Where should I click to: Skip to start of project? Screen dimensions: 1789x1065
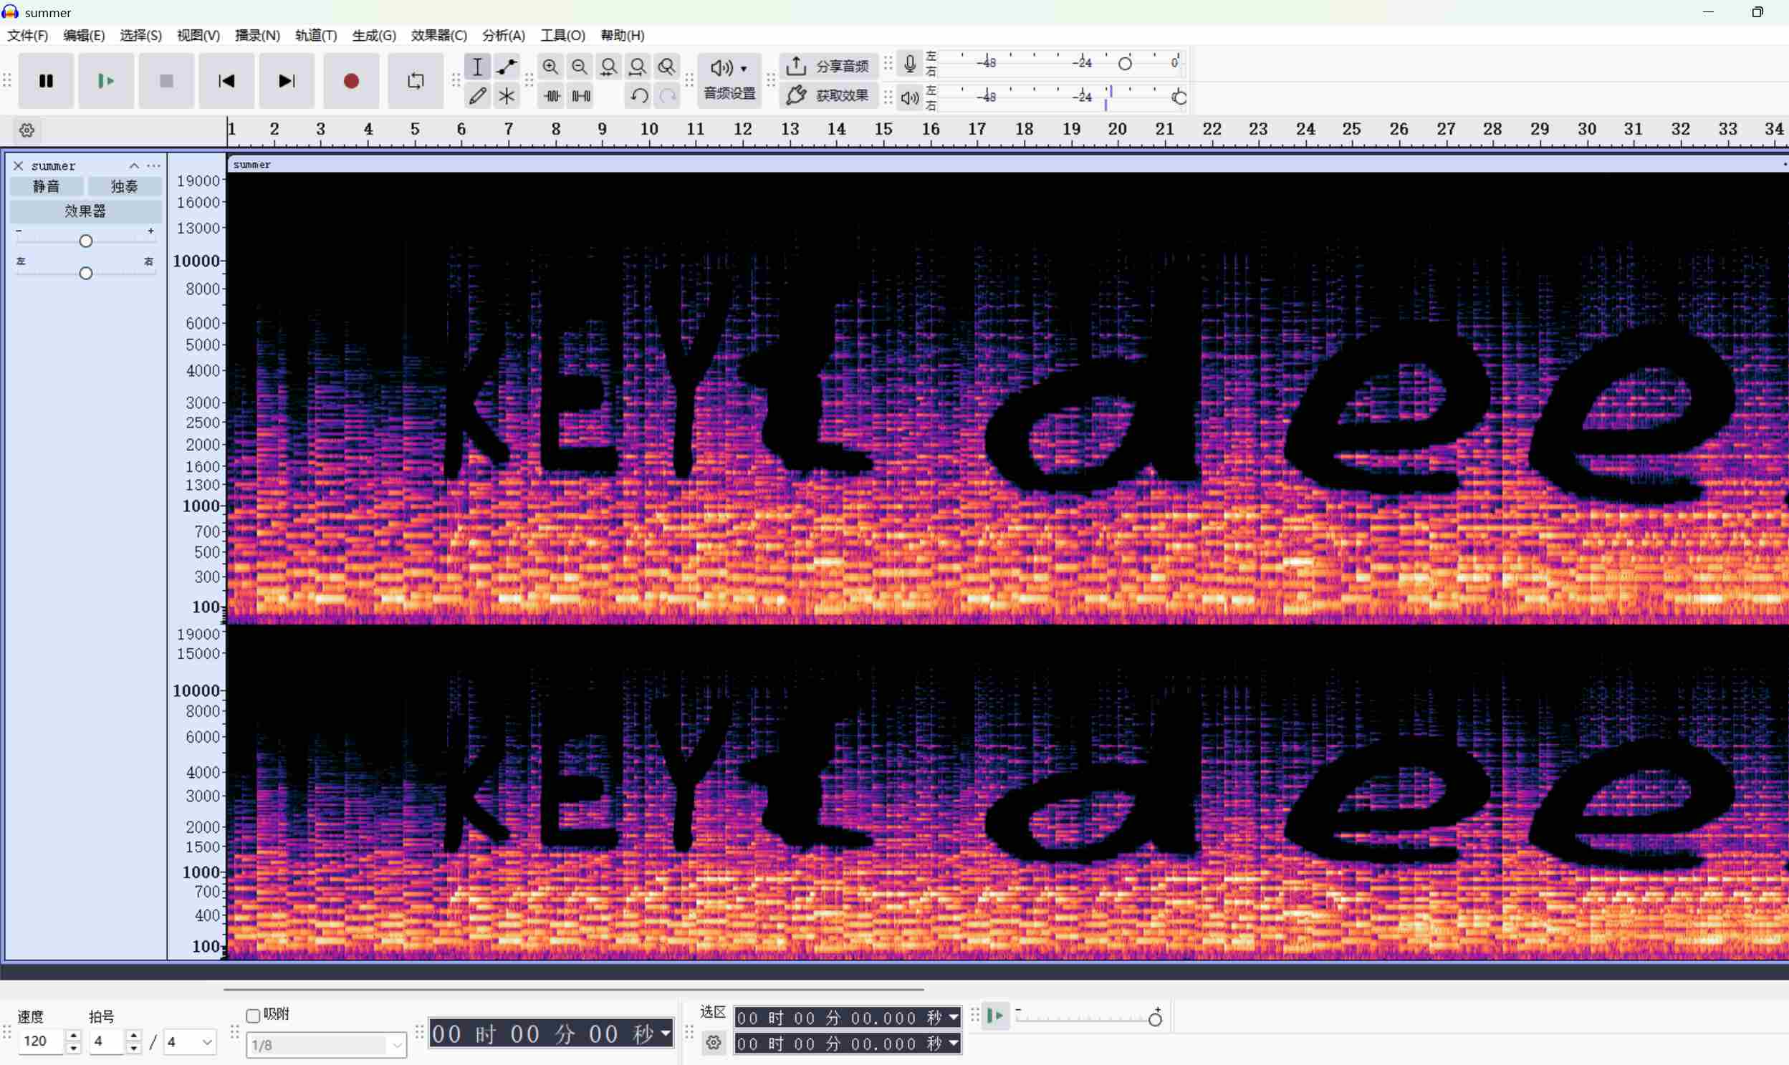(x=226, y=81)
